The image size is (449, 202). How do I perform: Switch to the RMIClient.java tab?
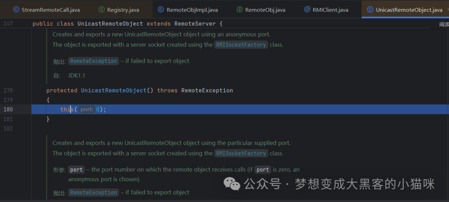[326, 10]
